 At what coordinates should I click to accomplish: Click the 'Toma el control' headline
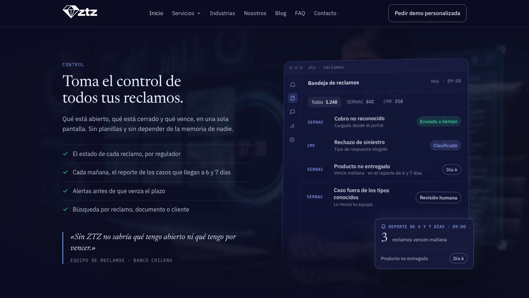[123, 89]
